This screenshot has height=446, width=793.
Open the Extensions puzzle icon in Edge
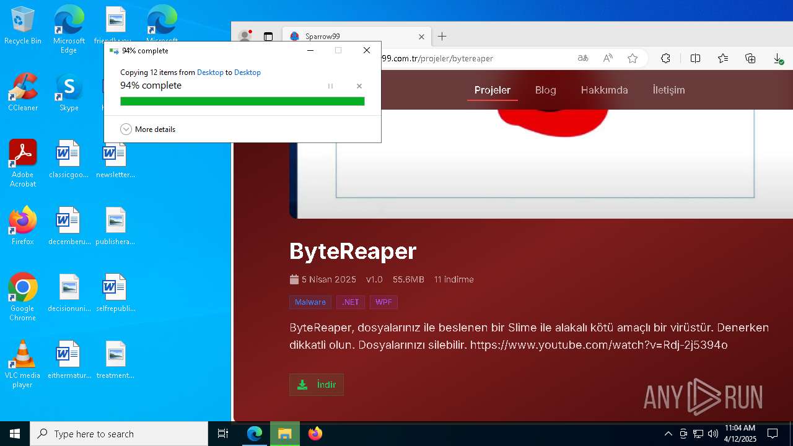coord(665,58)
